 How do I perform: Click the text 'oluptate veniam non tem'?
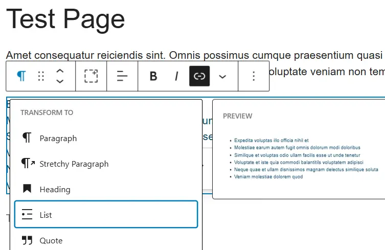(326, 72)
